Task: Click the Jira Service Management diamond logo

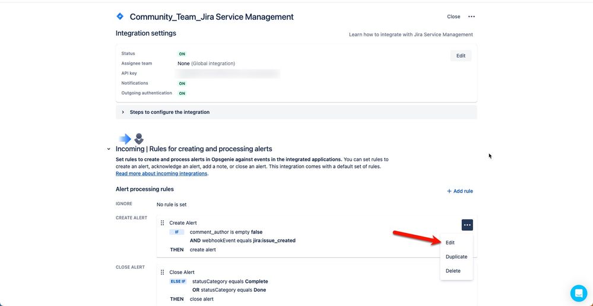Action: [120, 16]
